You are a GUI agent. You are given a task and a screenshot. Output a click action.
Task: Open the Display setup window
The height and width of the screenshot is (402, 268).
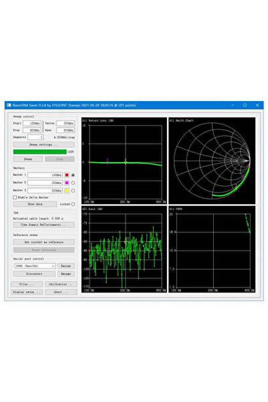[27, 292]
